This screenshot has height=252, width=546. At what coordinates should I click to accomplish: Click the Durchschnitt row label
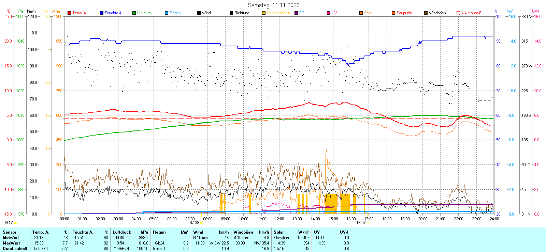[15, 249]
